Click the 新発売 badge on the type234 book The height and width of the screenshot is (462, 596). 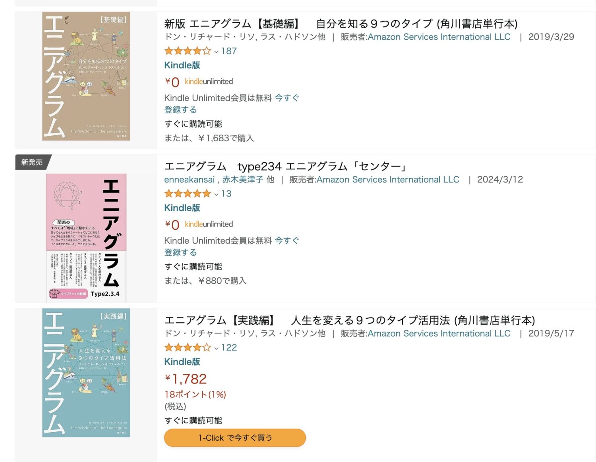32,162
